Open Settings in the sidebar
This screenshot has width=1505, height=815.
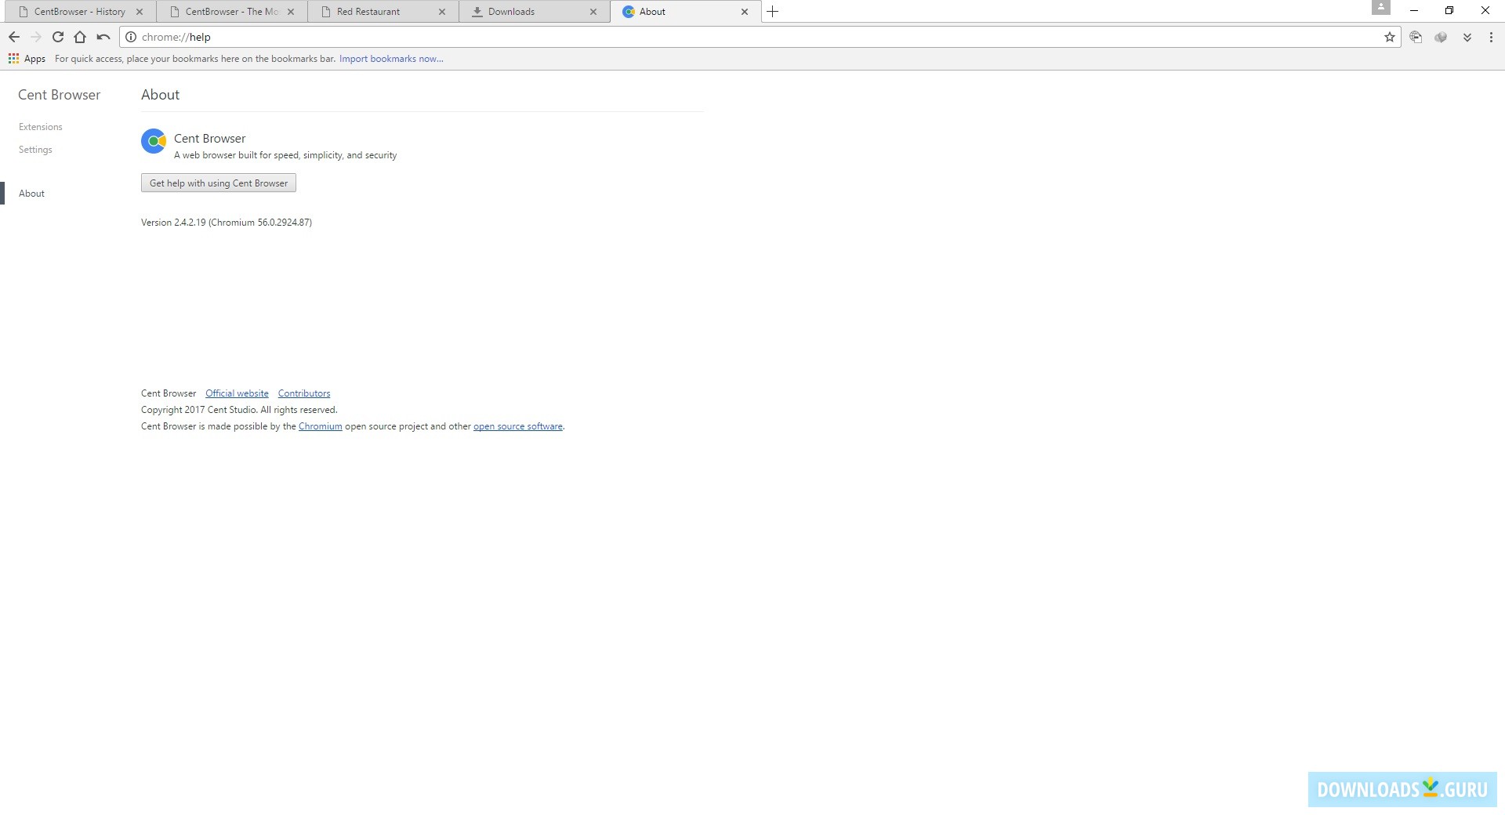[35, 150]
